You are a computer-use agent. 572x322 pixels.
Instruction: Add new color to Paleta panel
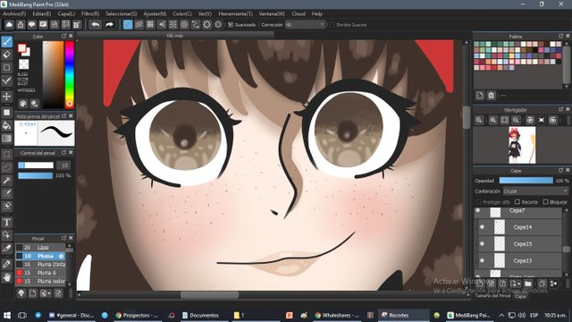[x=480, y=96]
